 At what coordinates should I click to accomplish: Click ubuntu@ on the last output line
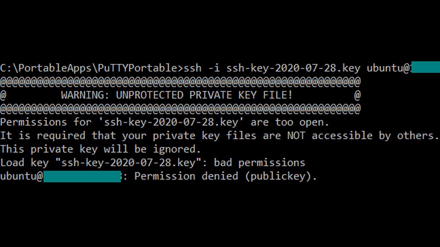(x=21, y=176)
